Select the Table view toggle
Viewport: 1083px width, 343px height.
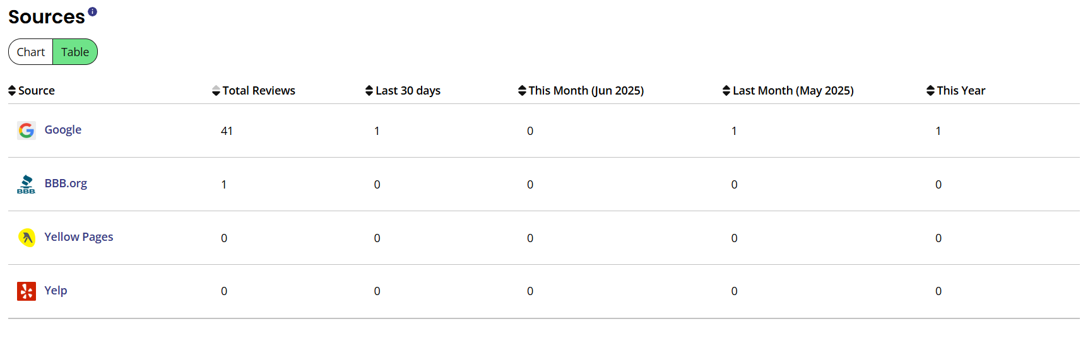pos(75,52)
